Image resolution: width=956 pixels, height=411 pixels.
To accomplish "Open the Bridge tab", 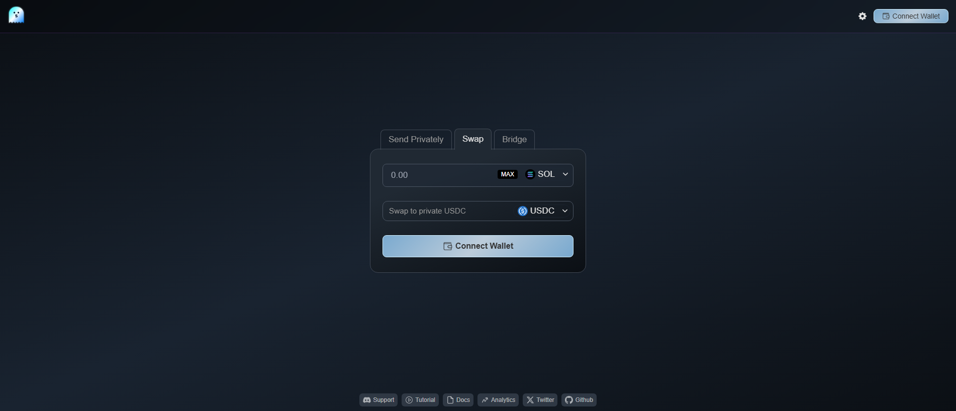I will tap(514, 139).
